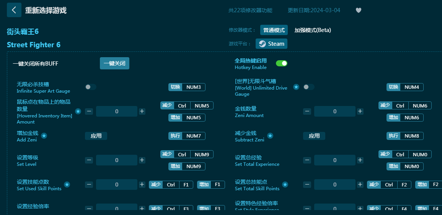Decrease Set Used Skill Points with minus
442x215 pixels.
(x=89, y=185)
